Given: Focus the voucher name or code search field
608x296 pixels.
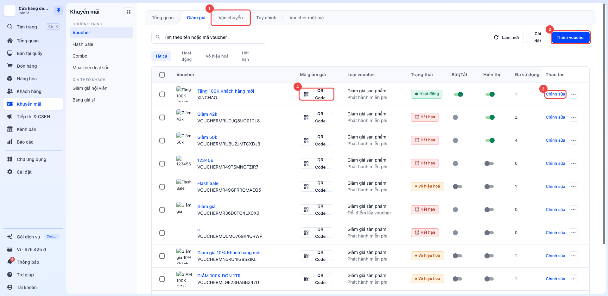Looking at the screenshot, I should [x=208, y=37].
